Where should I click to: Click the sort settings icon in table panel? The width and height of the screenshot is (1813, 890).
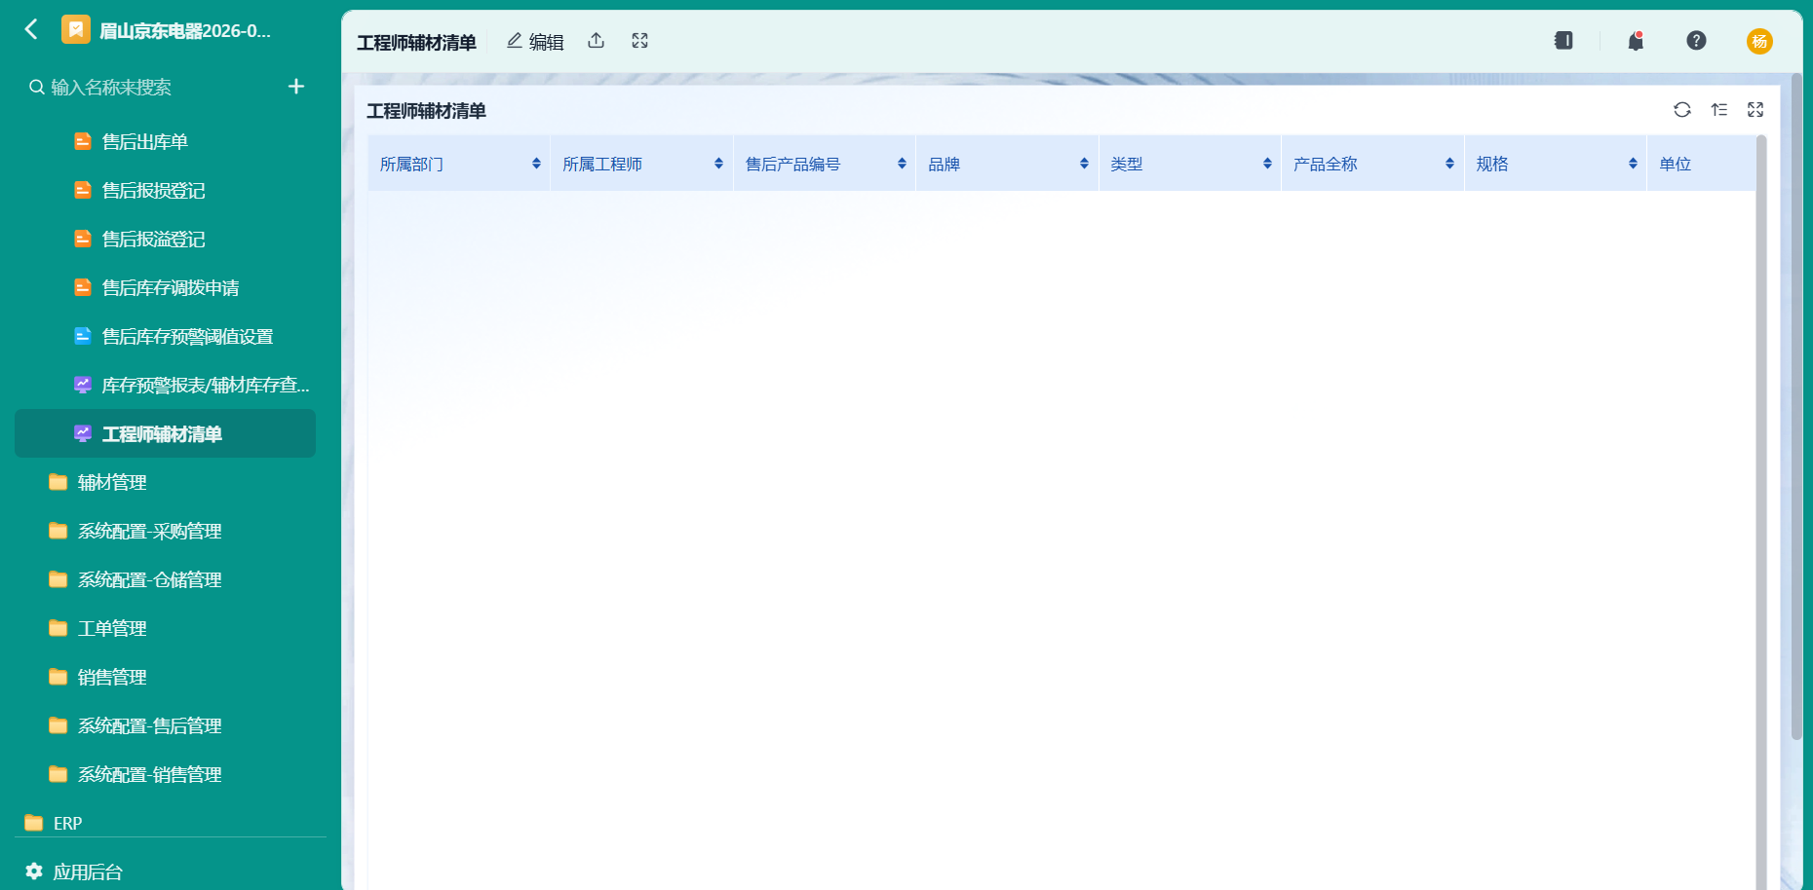click(x=1719, y=110)
